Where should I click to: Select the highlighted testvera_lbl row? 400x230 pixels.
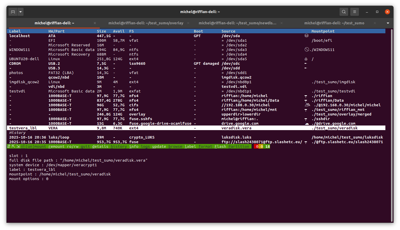196,128
